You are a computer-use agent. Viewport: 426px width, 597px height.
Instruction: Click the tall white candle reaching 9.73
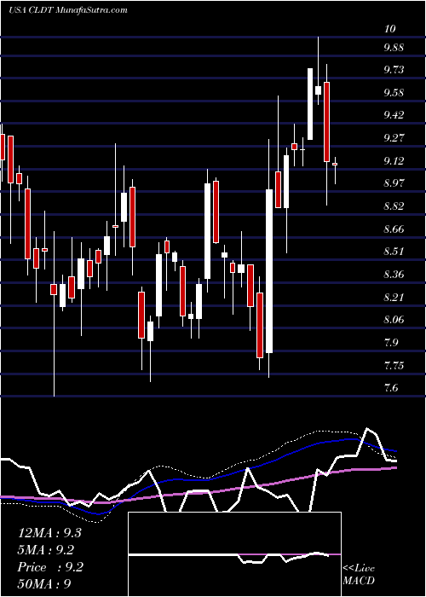pos(310,104)
